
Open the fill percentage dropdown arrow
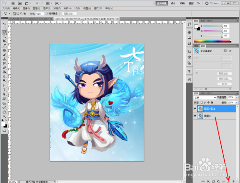tap(237, 103)
